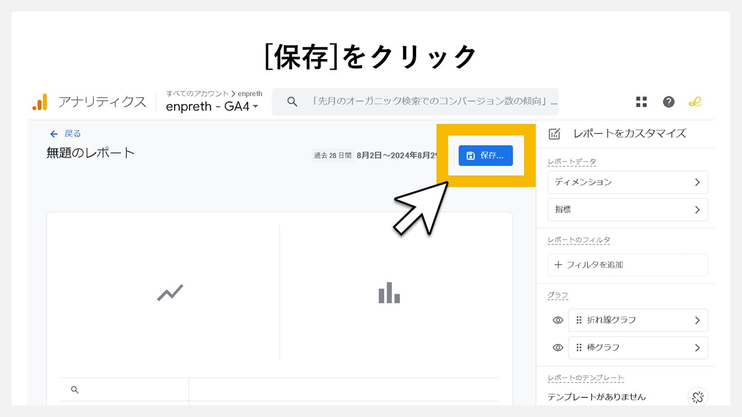The image size is (742, 417).
Task: Click the link icon next to レポートのテンプレート
Action: click(x=697, y=397)
